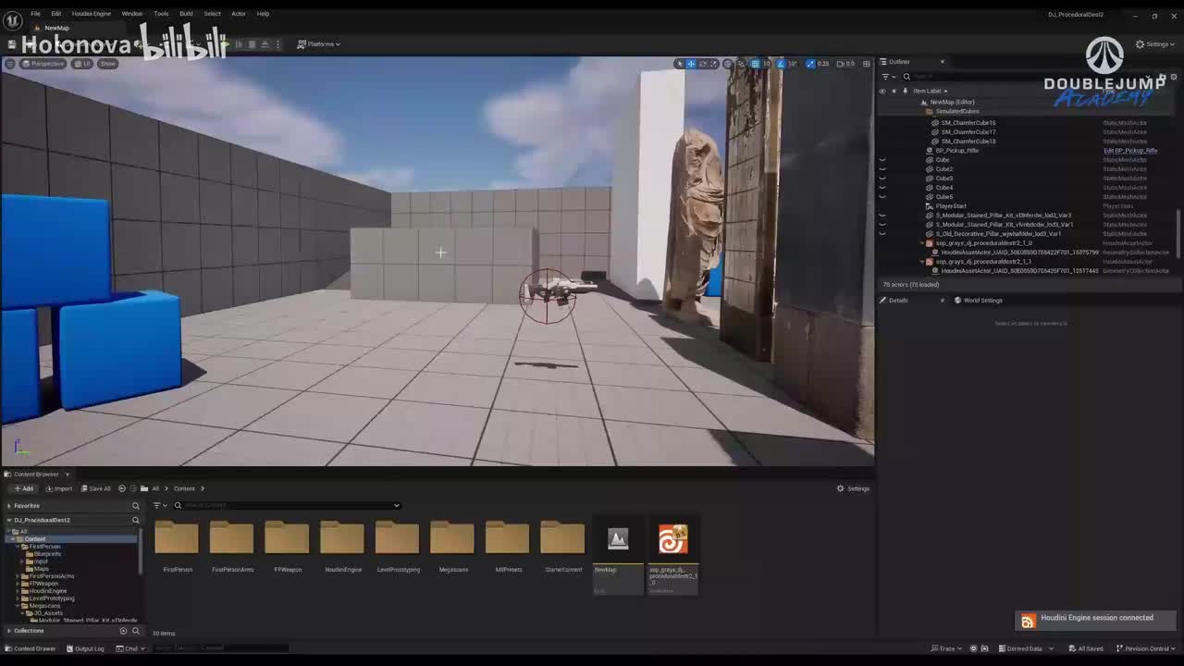
Task: Open the Edit menu
Action: (56, 14)
